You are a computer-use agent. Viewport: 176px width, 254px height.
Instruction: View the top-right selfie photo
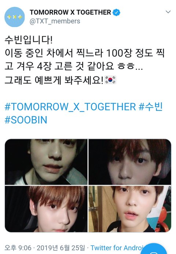click(130, 162)
